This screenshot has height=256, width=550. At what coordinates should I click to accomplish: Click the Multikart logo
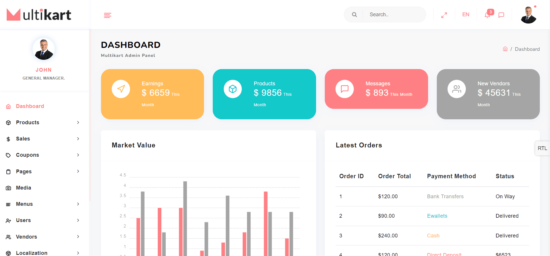coord(39,15)
